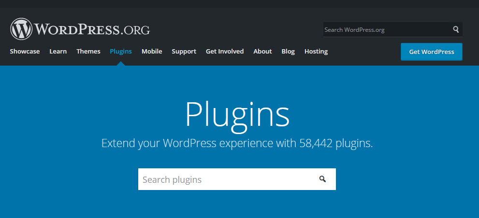Click the triangle pointer under Plugins tab
Screen dimensions: 479x218
[121, 63]
